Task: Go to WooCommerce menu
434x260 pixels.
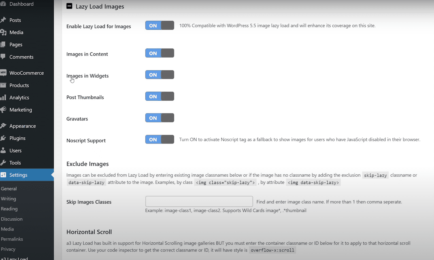Action: pyautogui.click(x=27, y=73)
